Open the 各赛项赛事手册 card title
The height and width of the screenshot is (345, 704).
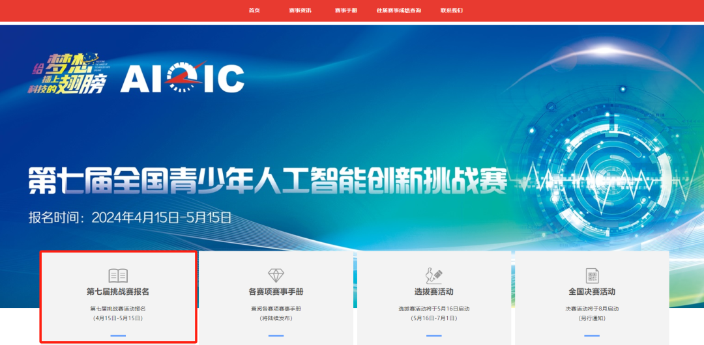click(x=276, y=292)
